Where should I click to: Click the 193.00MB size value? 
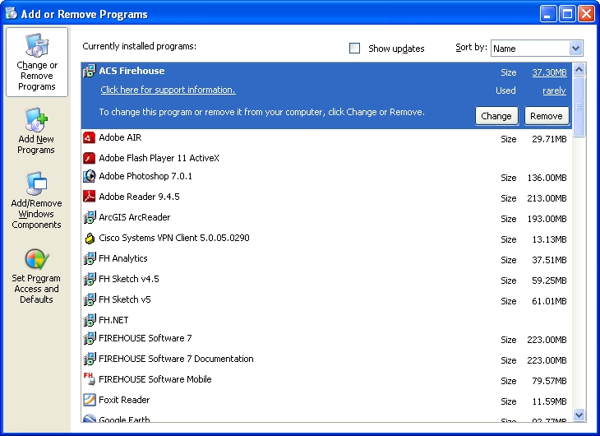tap(547, 219)
